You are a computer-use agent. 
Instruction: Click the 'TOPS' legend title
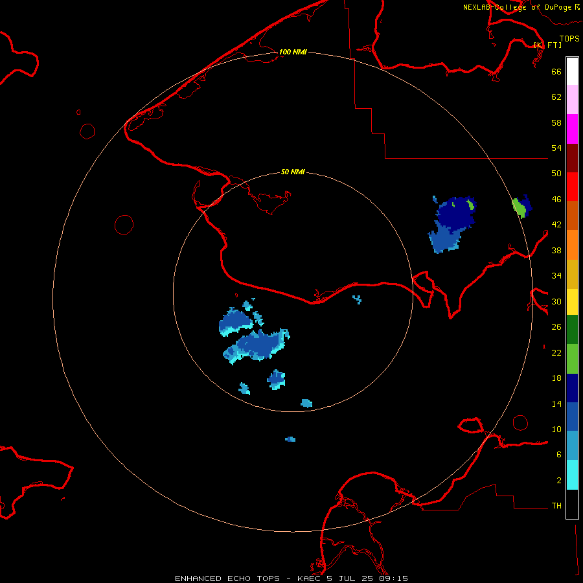[569, 38]
